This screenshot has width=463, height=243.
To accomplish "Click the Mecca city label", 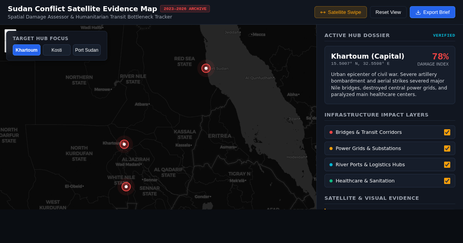I will pos(259,34).
